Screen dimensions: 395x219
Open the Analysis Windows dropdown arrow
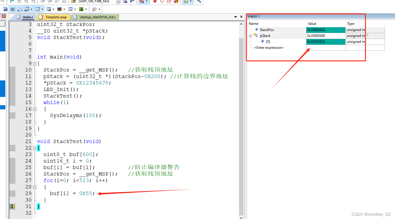pyautogui.click(x=64, y=9)
